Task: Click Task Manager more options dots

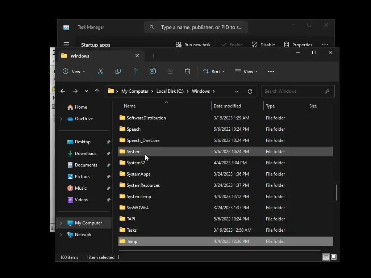Action: 325,45
